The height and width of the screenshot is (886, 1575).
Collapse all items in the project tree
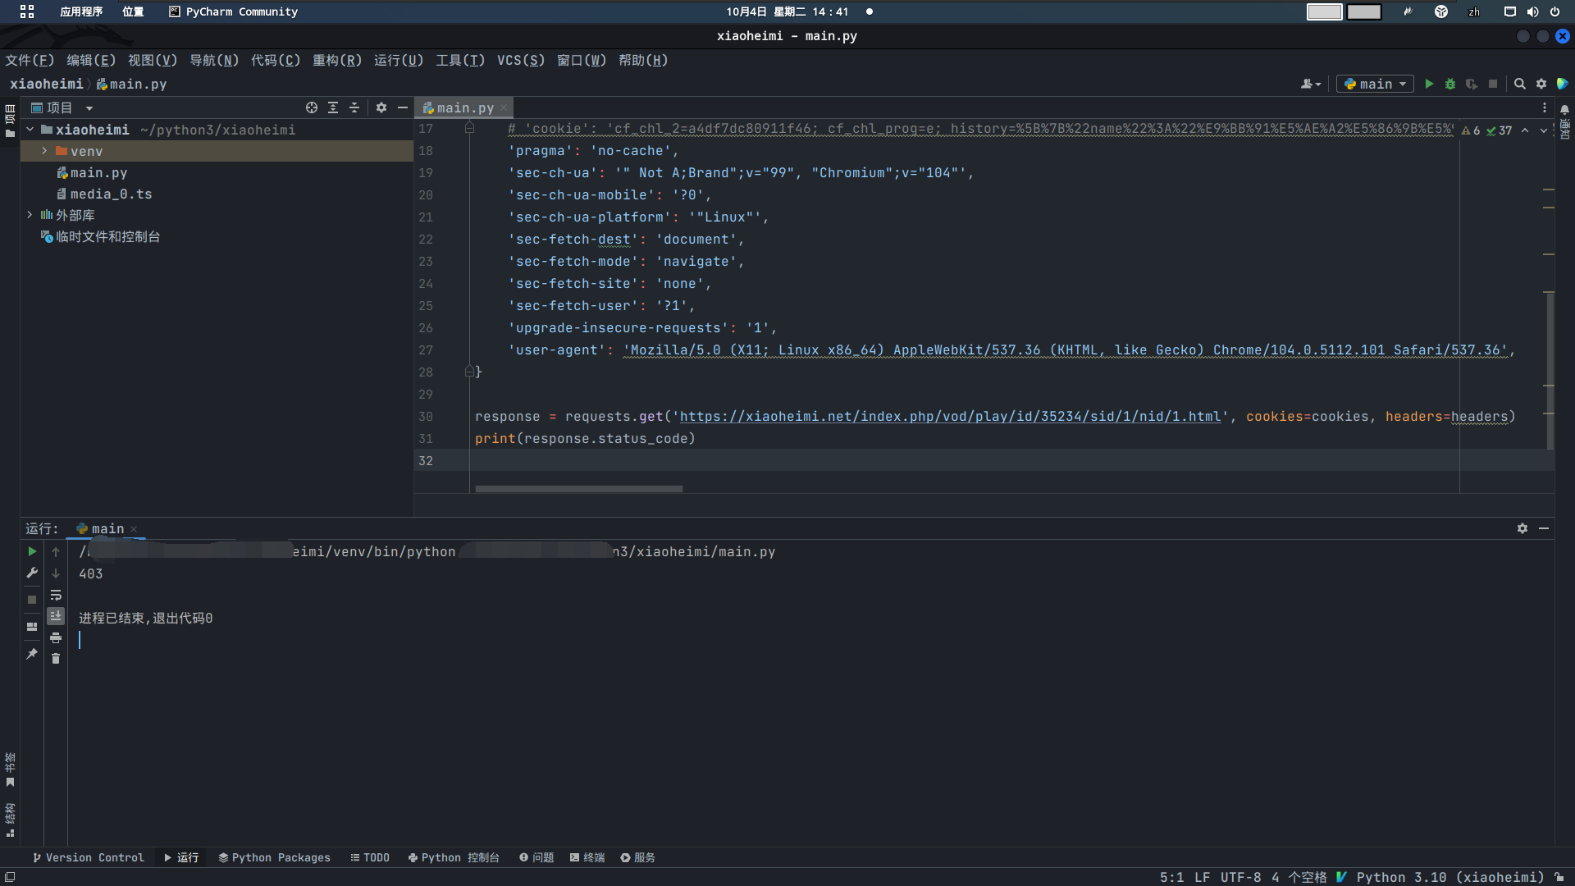pyautogui.click(x=354, y=107)
